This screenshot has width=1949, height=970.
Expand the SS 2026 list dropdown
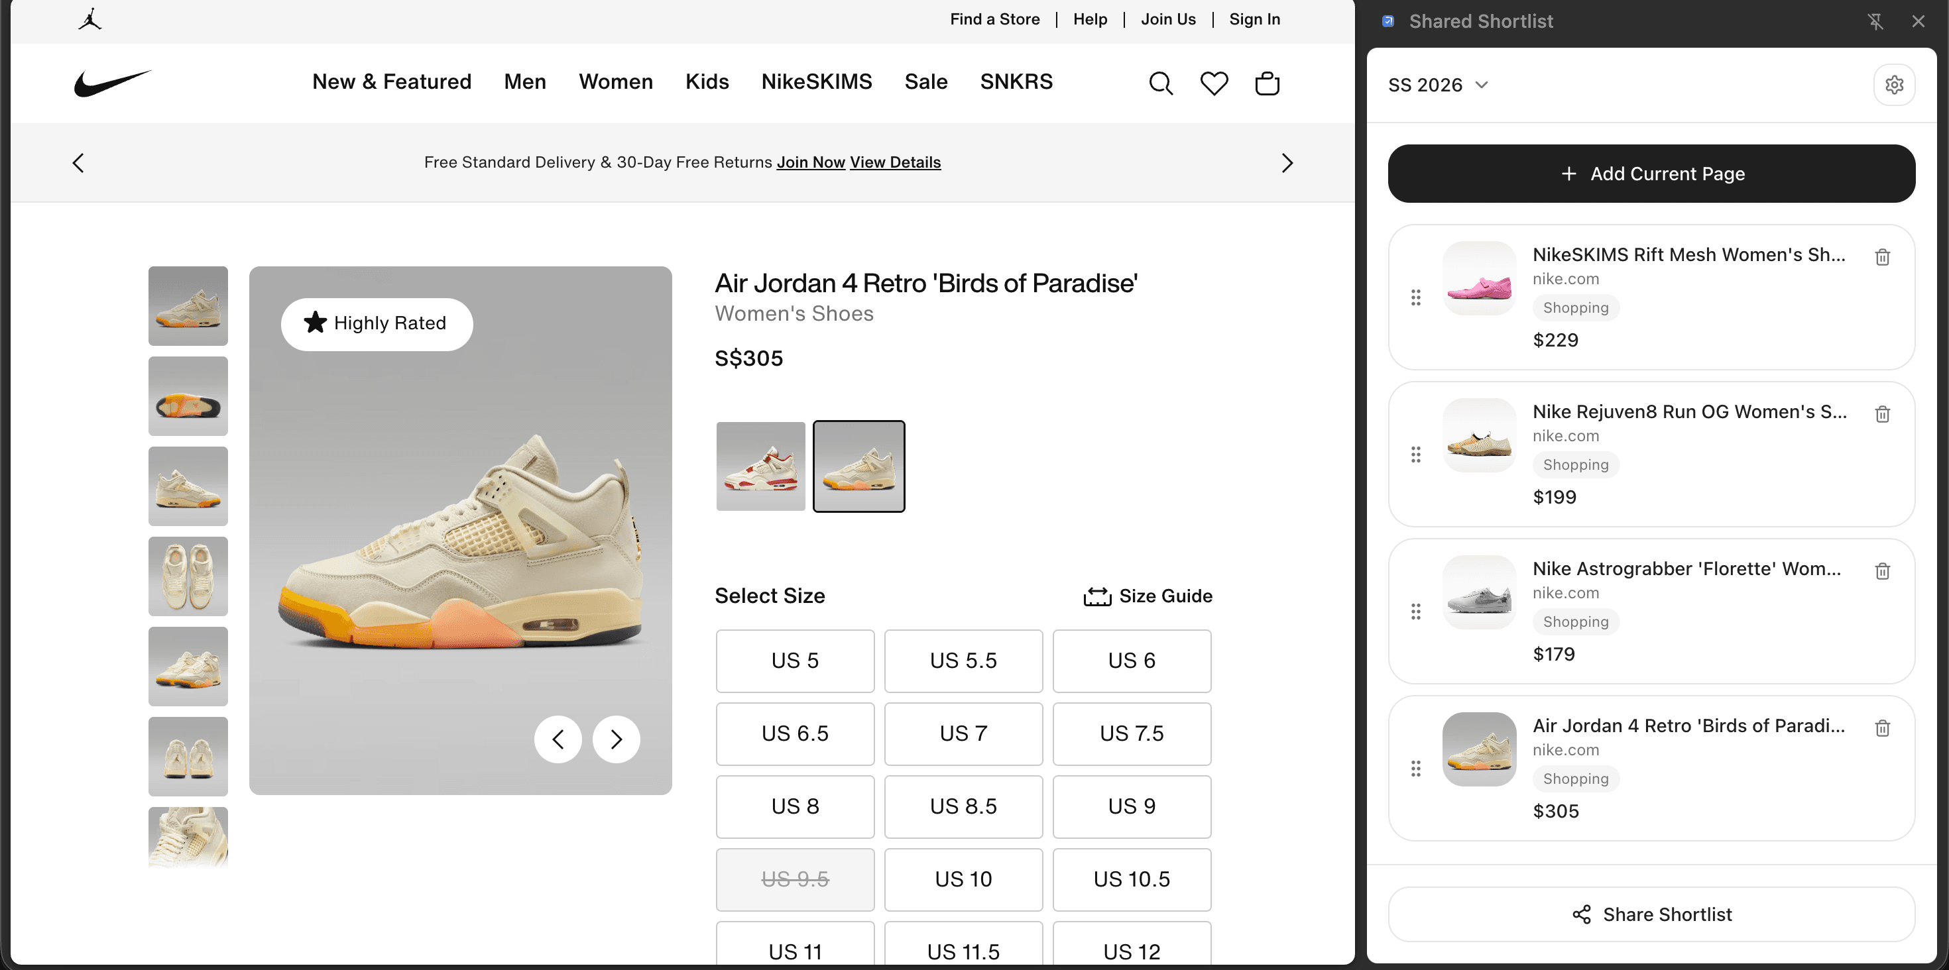pos(1437,85)
